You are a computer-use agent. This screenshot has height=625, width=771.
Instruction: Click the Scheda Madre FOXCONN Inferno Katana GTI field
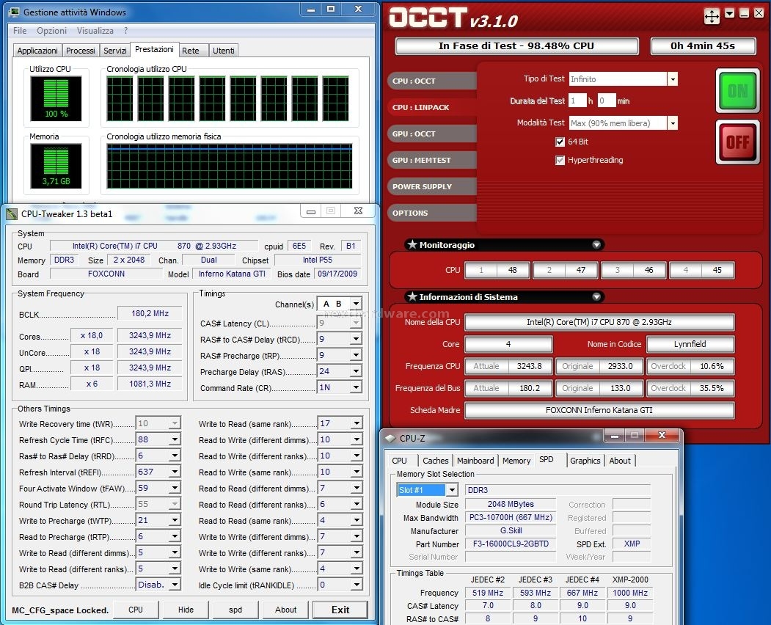(599, 410)
